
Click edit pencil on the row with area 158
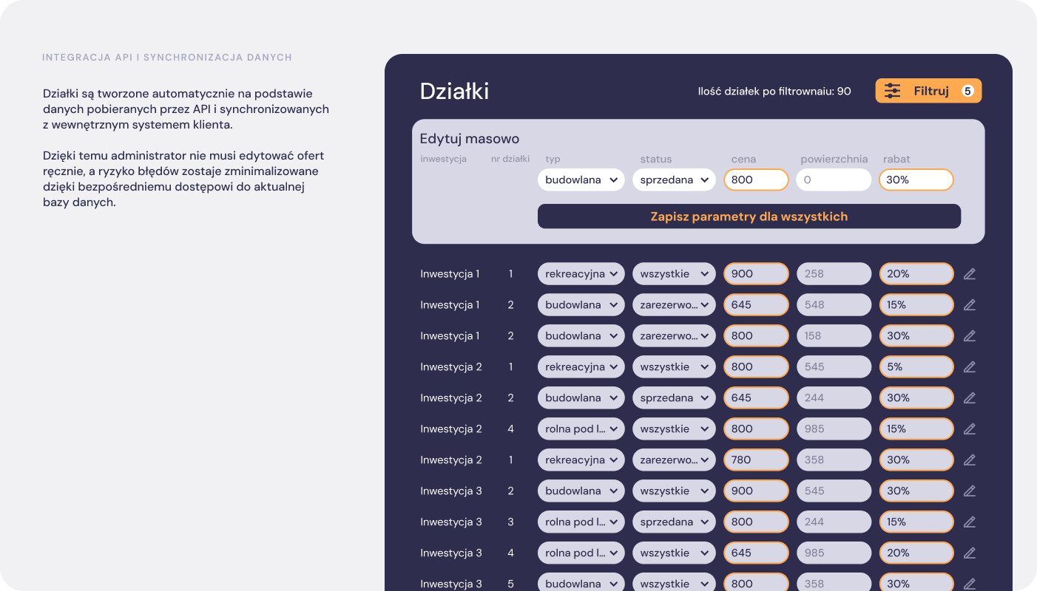pyautogui.click(x=969, y=336)
